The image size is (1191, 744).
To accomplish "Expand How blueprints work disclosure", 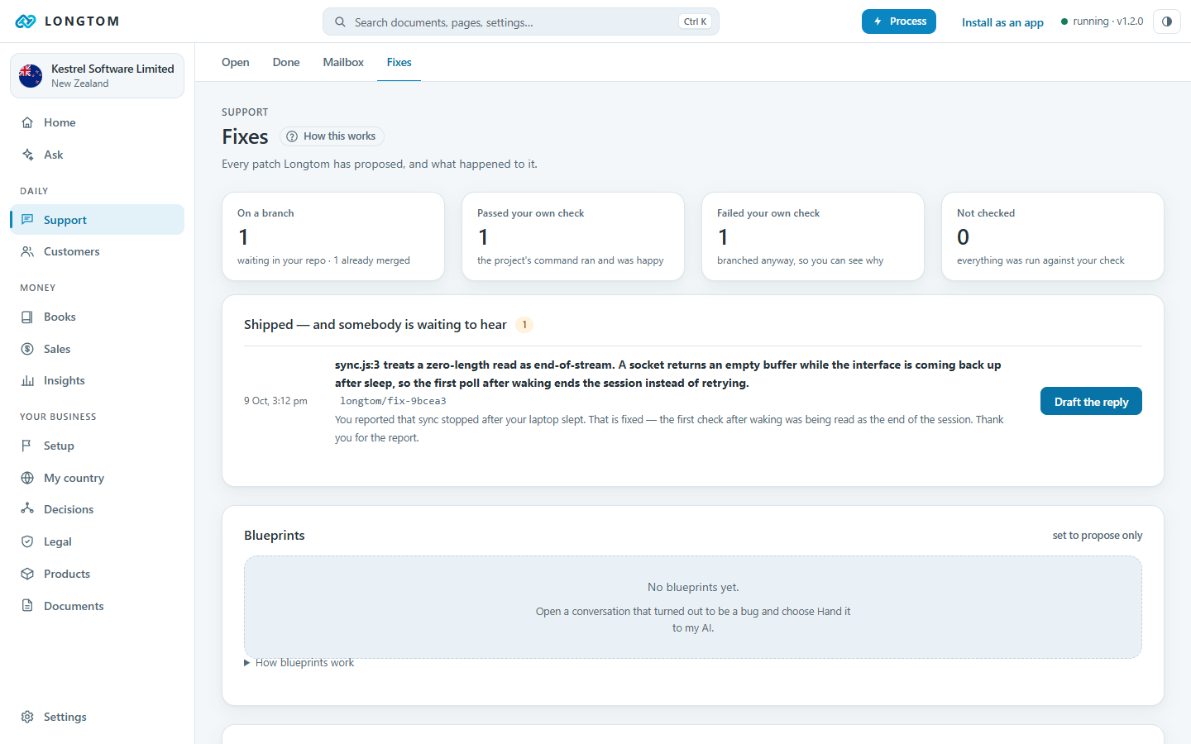I will [299, 663].
